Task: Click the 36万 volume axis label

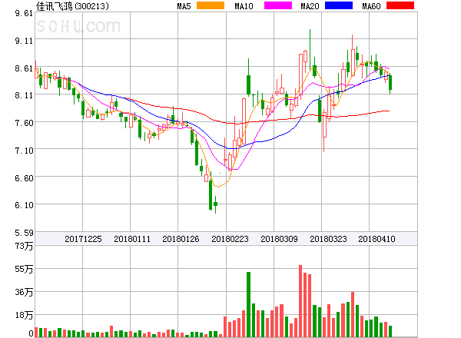Action: point(24,292)
